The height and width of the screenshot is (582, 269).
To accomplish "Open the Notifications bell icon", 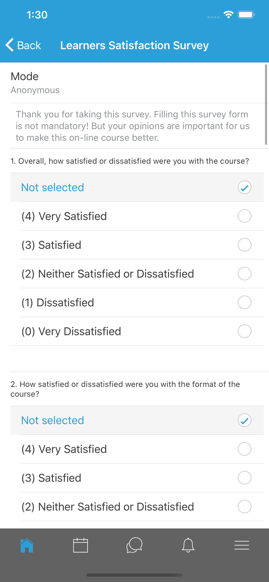I will pos(188,545).
